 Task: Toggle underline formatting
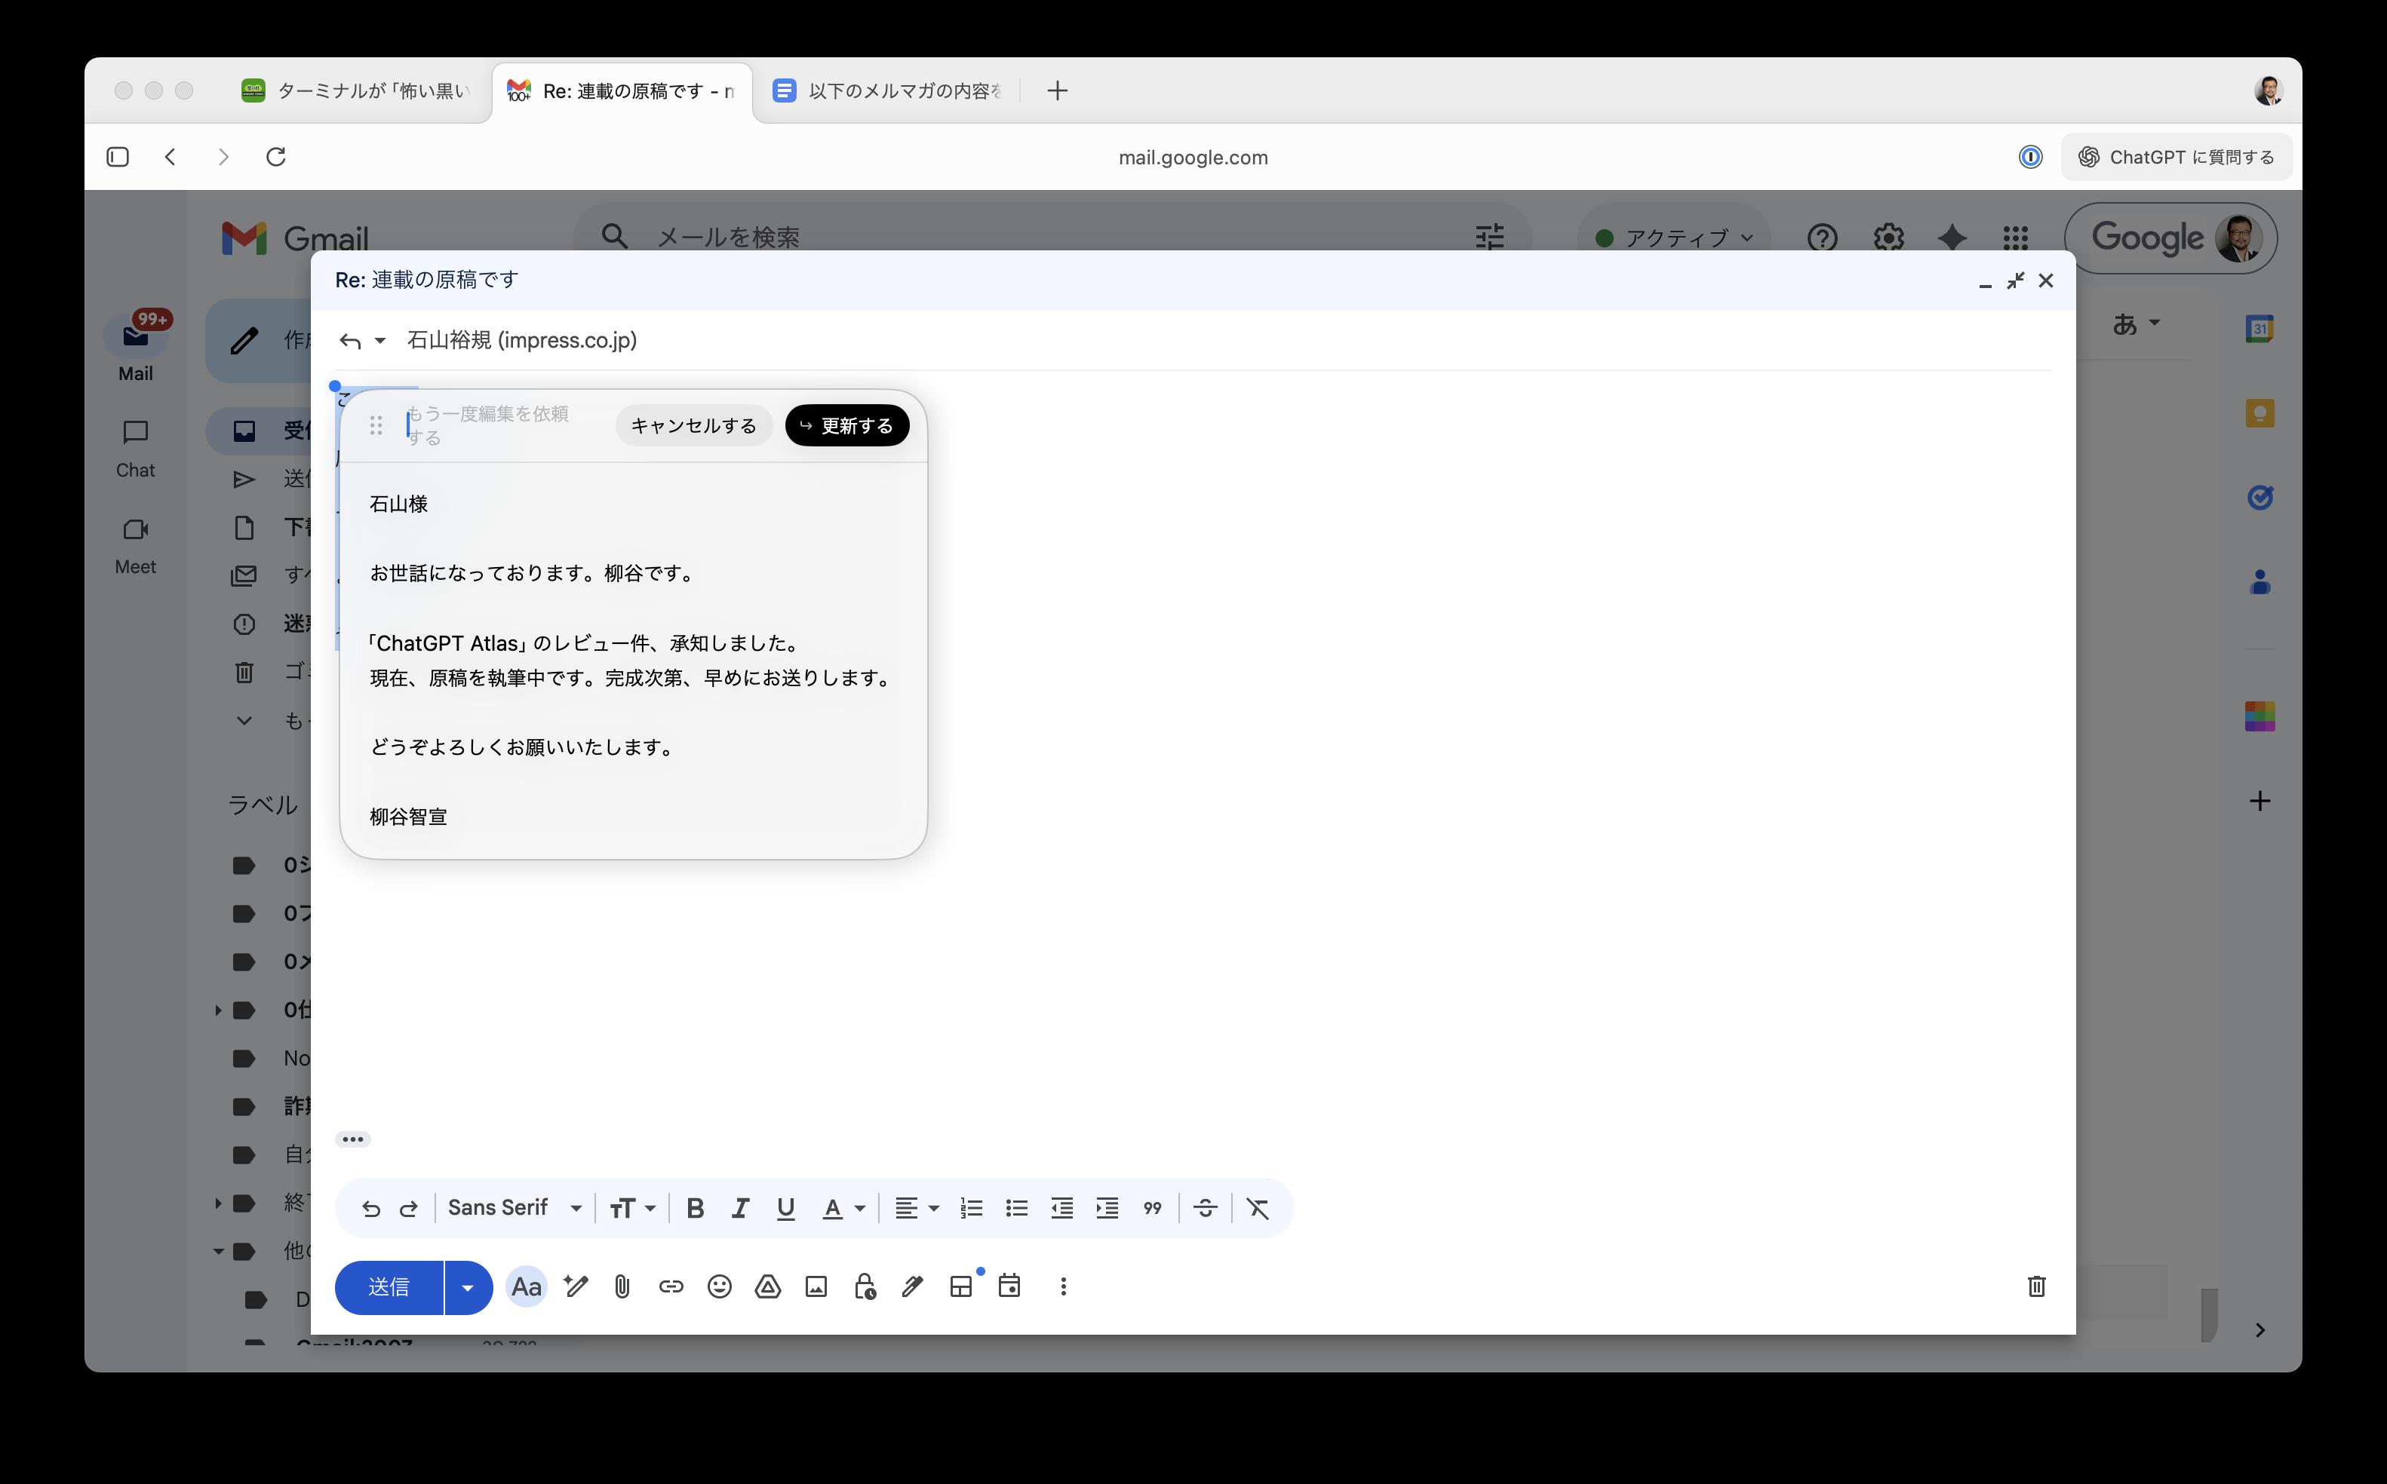(x=785, y=1208)
